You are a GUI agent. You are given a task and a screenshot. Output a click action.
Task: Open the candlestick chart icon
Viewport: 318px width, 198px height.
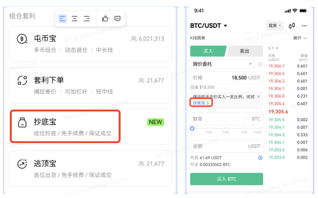pyautogui.click(x=292, y=26)
